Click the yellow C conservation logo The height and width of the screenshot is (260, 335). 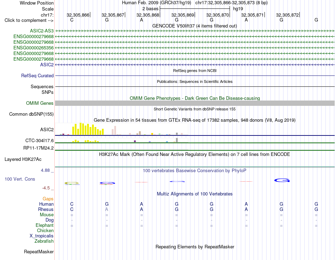(72, 183)
